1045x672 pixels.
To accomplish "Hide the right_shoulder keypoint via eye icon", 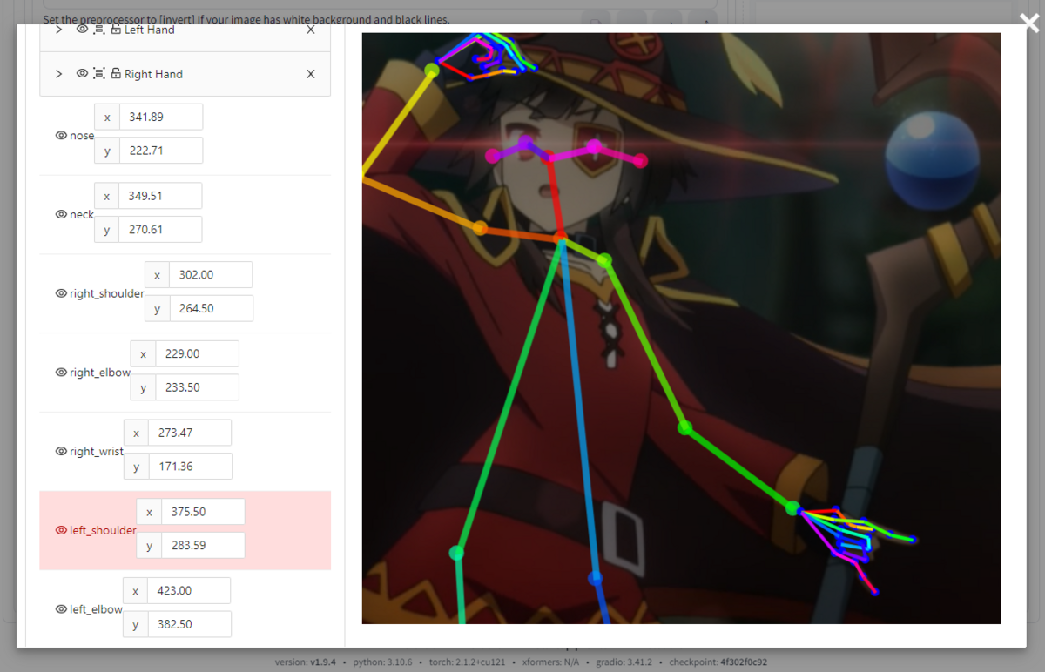I will click(61, 293).
